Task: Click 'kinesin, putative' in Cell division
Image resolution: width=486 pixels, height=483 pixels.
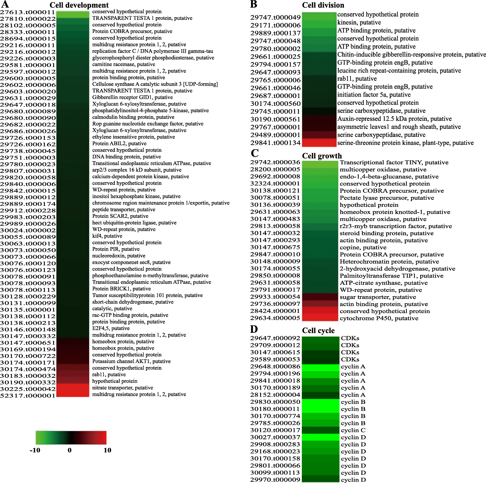Action: click(359, 22)
